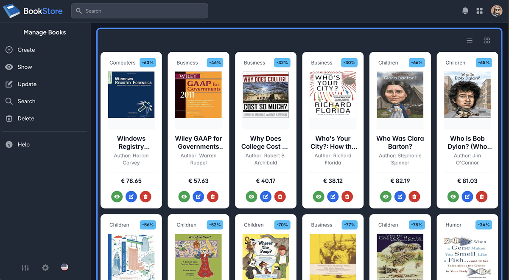View Who's Your City book details
Viewport: 509px width, 280px height.
tap(319, 197)
